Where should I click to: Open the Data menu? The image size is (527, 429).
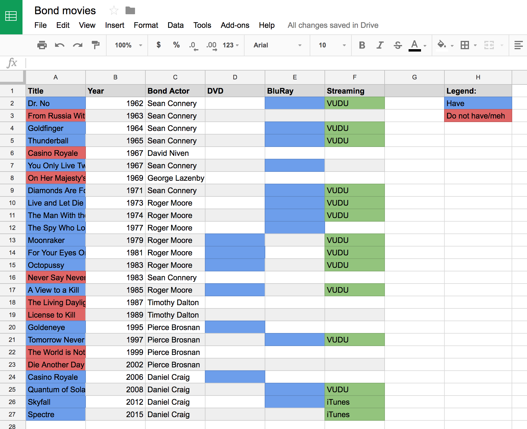click(175, 25)
